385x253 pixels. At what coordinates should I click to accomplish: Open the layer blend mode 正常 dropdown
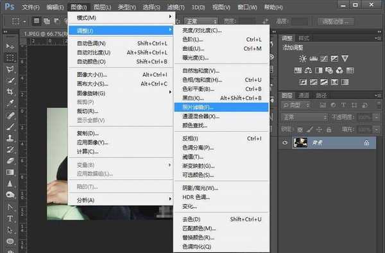(304, 117)
